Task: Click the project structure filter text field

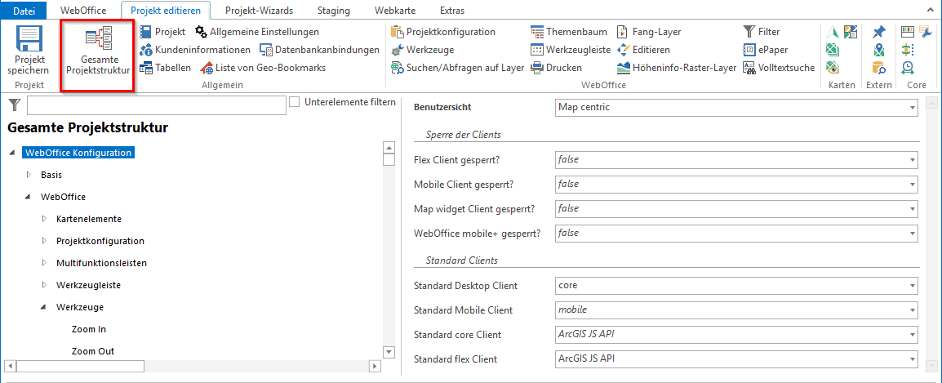Action: point(156,105)
